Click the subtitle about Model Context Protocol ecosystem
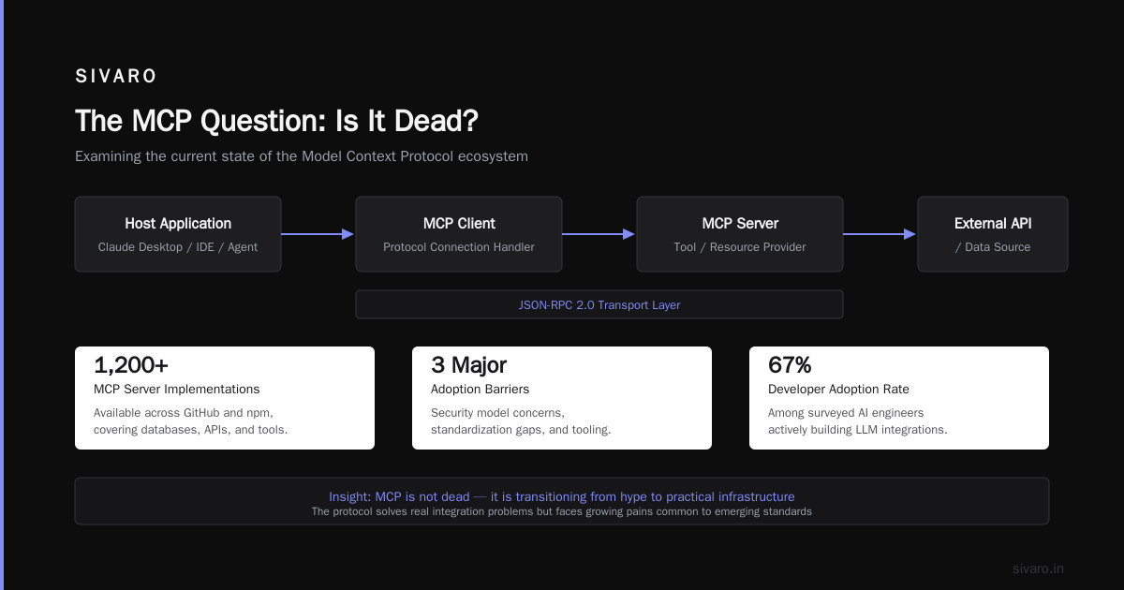Image resolution: width=1124 pixels, height=590 pixels. 302,156
